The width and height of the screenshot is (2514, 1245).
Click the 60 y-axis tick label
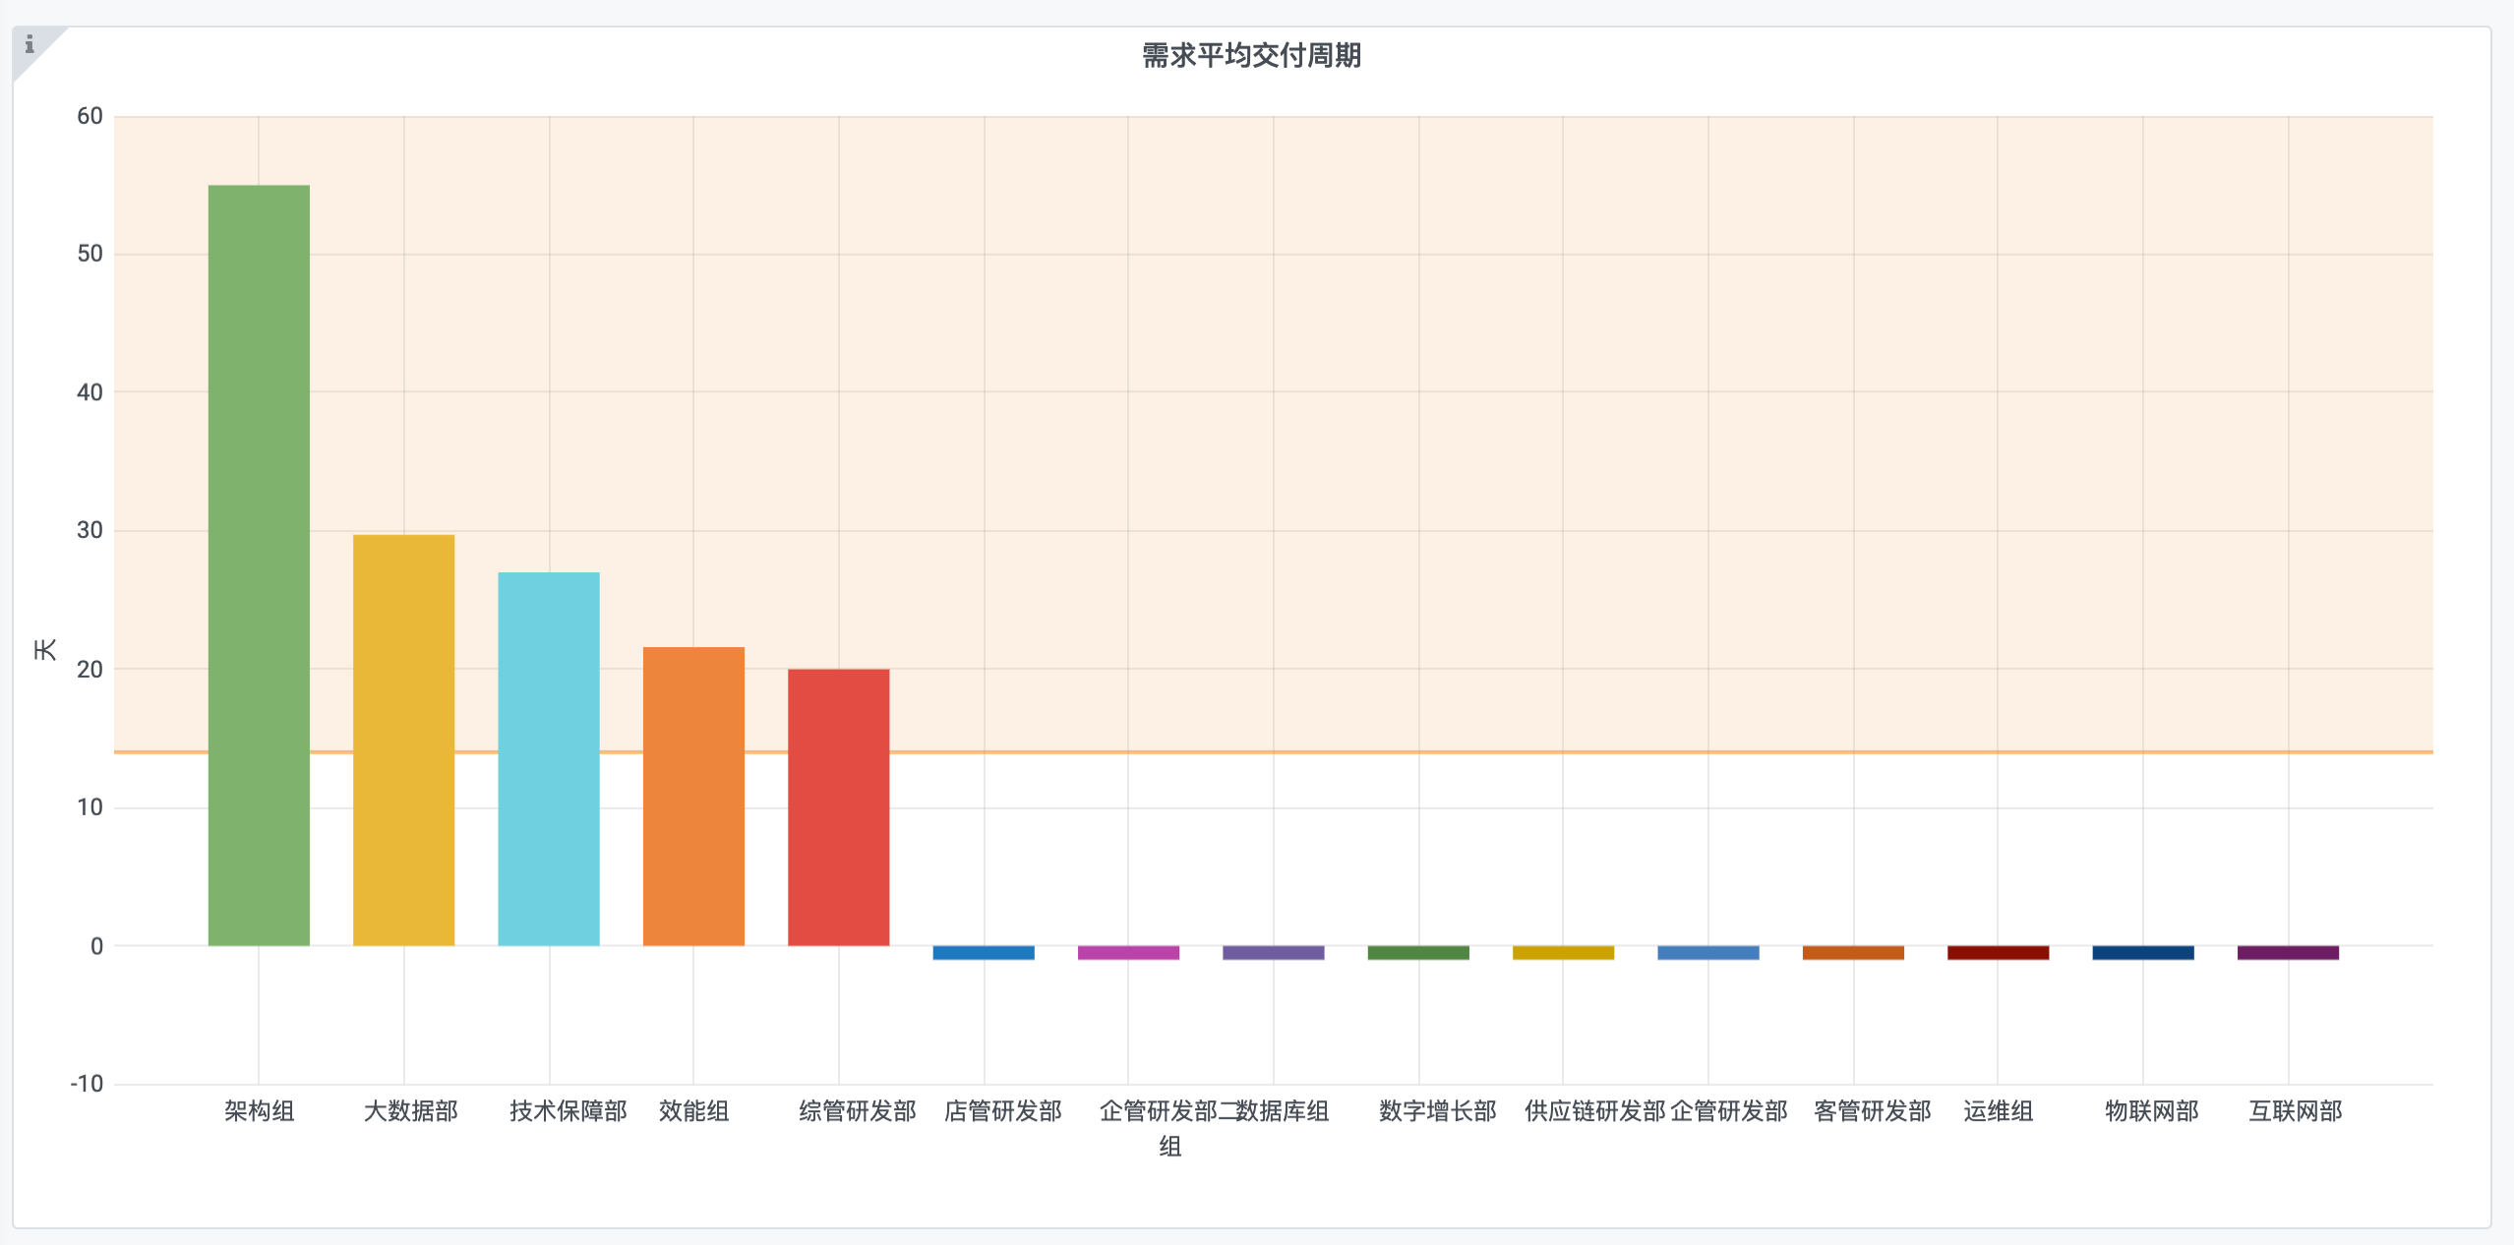[x=90, y=116]
